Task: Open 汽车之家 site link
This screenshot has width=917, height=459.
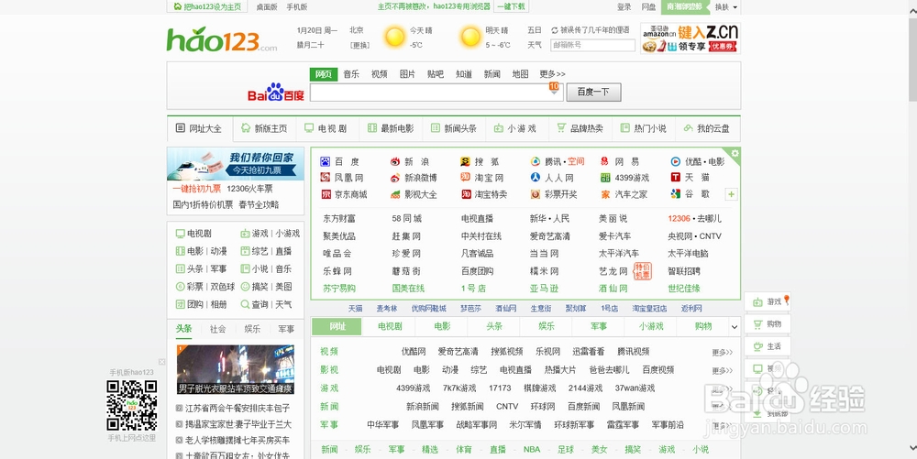Action: 624,194
